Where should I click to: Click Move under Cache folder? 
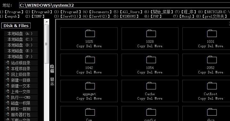click(x=158, y=98)
